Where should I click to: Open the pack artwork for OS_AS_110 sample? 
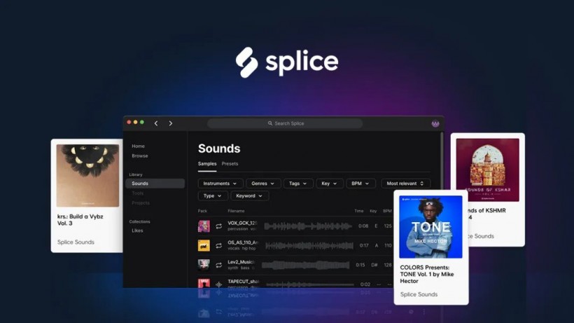[x=204, y=246]
